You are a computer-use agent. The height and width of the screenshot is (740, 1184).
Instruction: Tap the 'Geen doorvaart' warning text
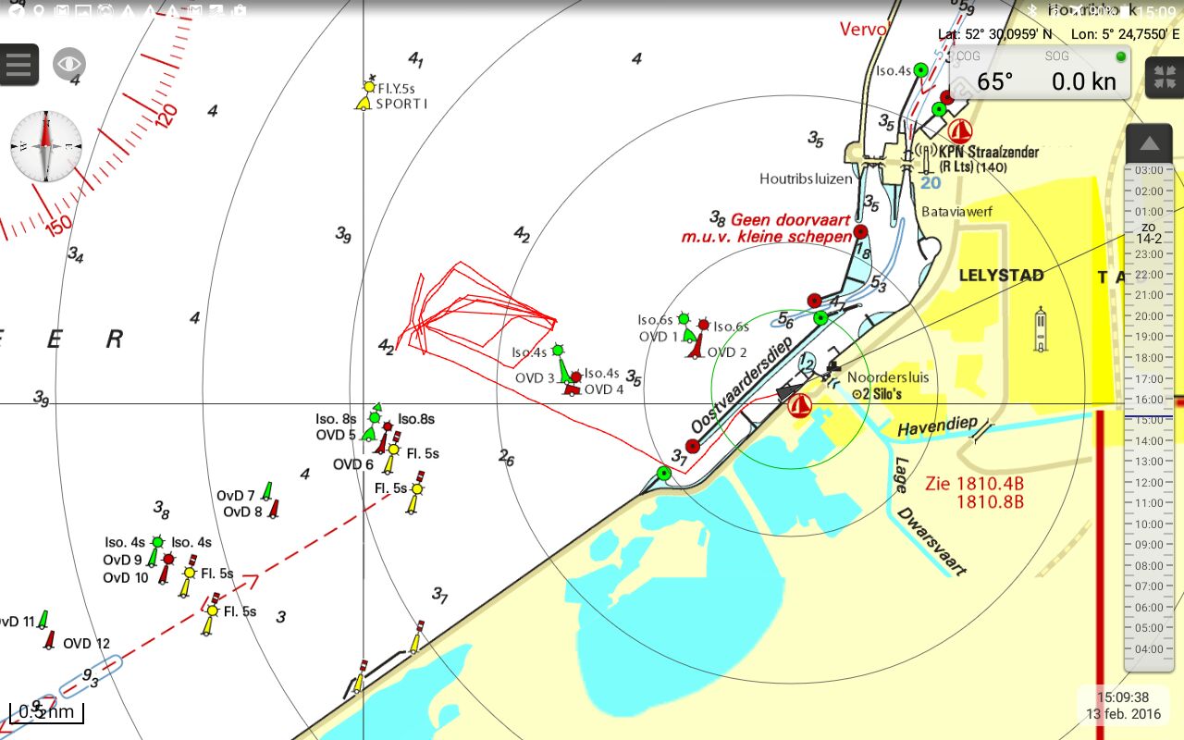[x=791, y=220]
